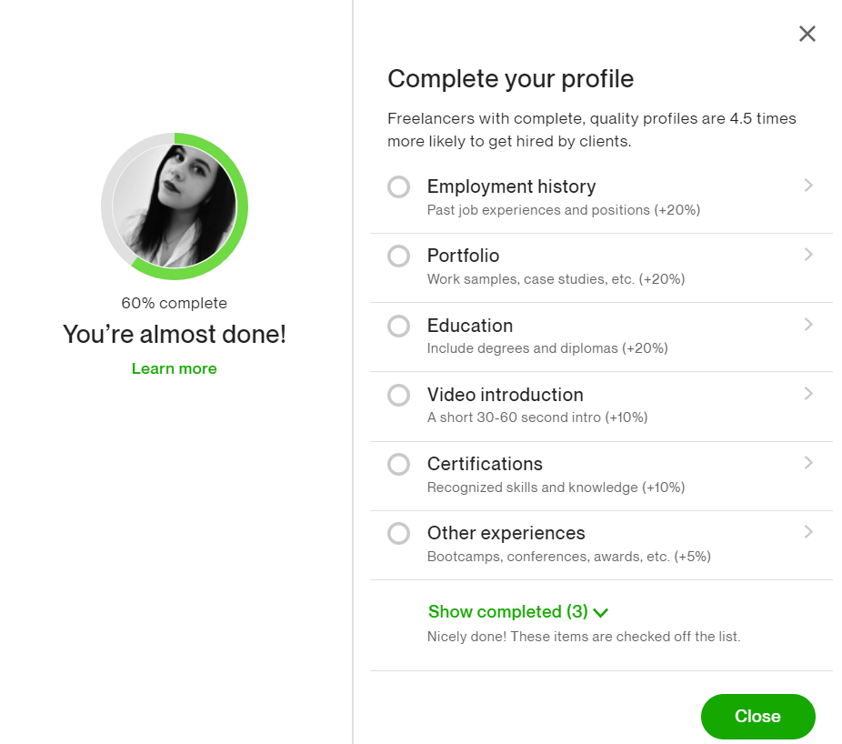Click the Learn more link
The height and width of the screenshot is (744, 842).
[174, 368]
